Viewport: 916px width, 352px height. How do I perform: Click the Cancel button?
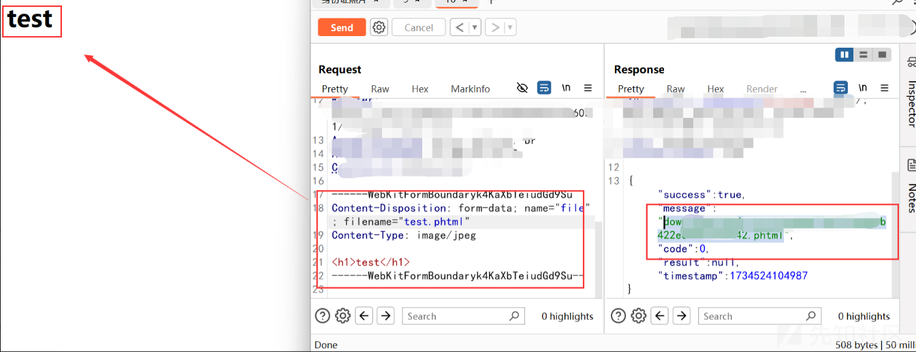419,27
